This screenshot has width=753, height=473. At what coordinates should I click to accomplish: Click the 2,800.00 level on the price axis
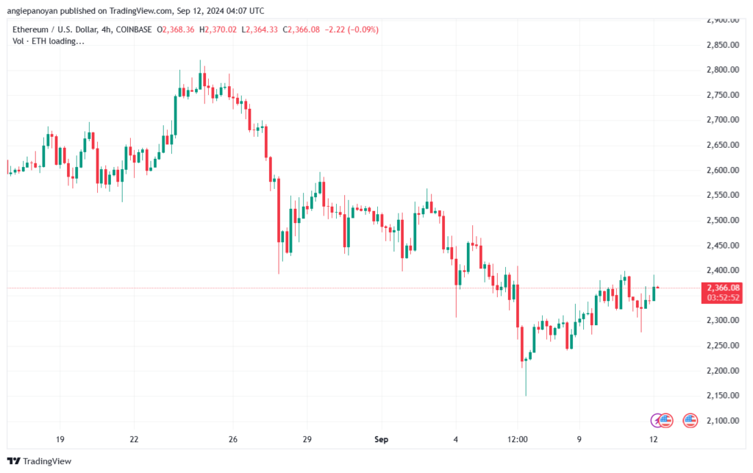723,70
